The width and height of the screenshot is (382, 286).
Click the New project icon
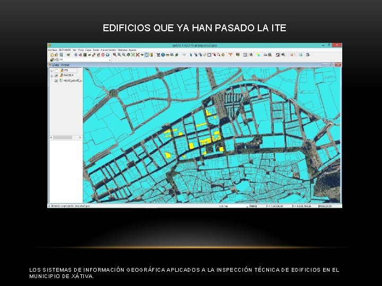point(52,55)
